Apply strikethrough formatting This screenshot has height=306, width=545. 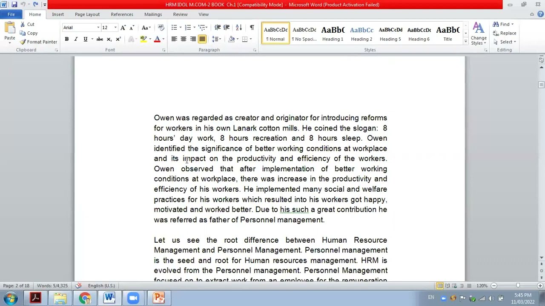(x=99, y=39)
